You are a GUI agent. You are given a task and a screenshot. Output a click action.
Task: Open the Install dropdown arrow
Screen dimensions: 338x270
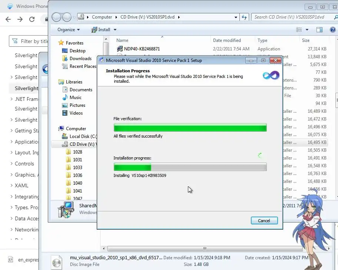click(115, 30)
